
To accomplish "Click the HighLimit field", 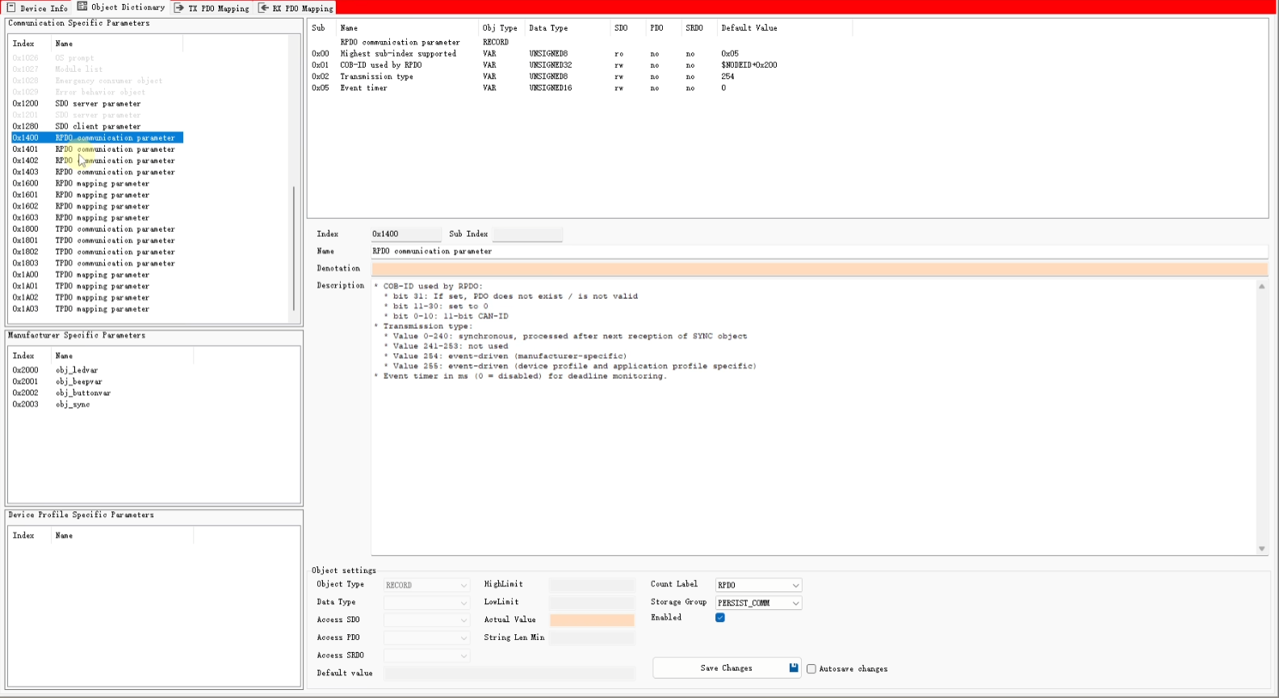I will tap(592, 585).
